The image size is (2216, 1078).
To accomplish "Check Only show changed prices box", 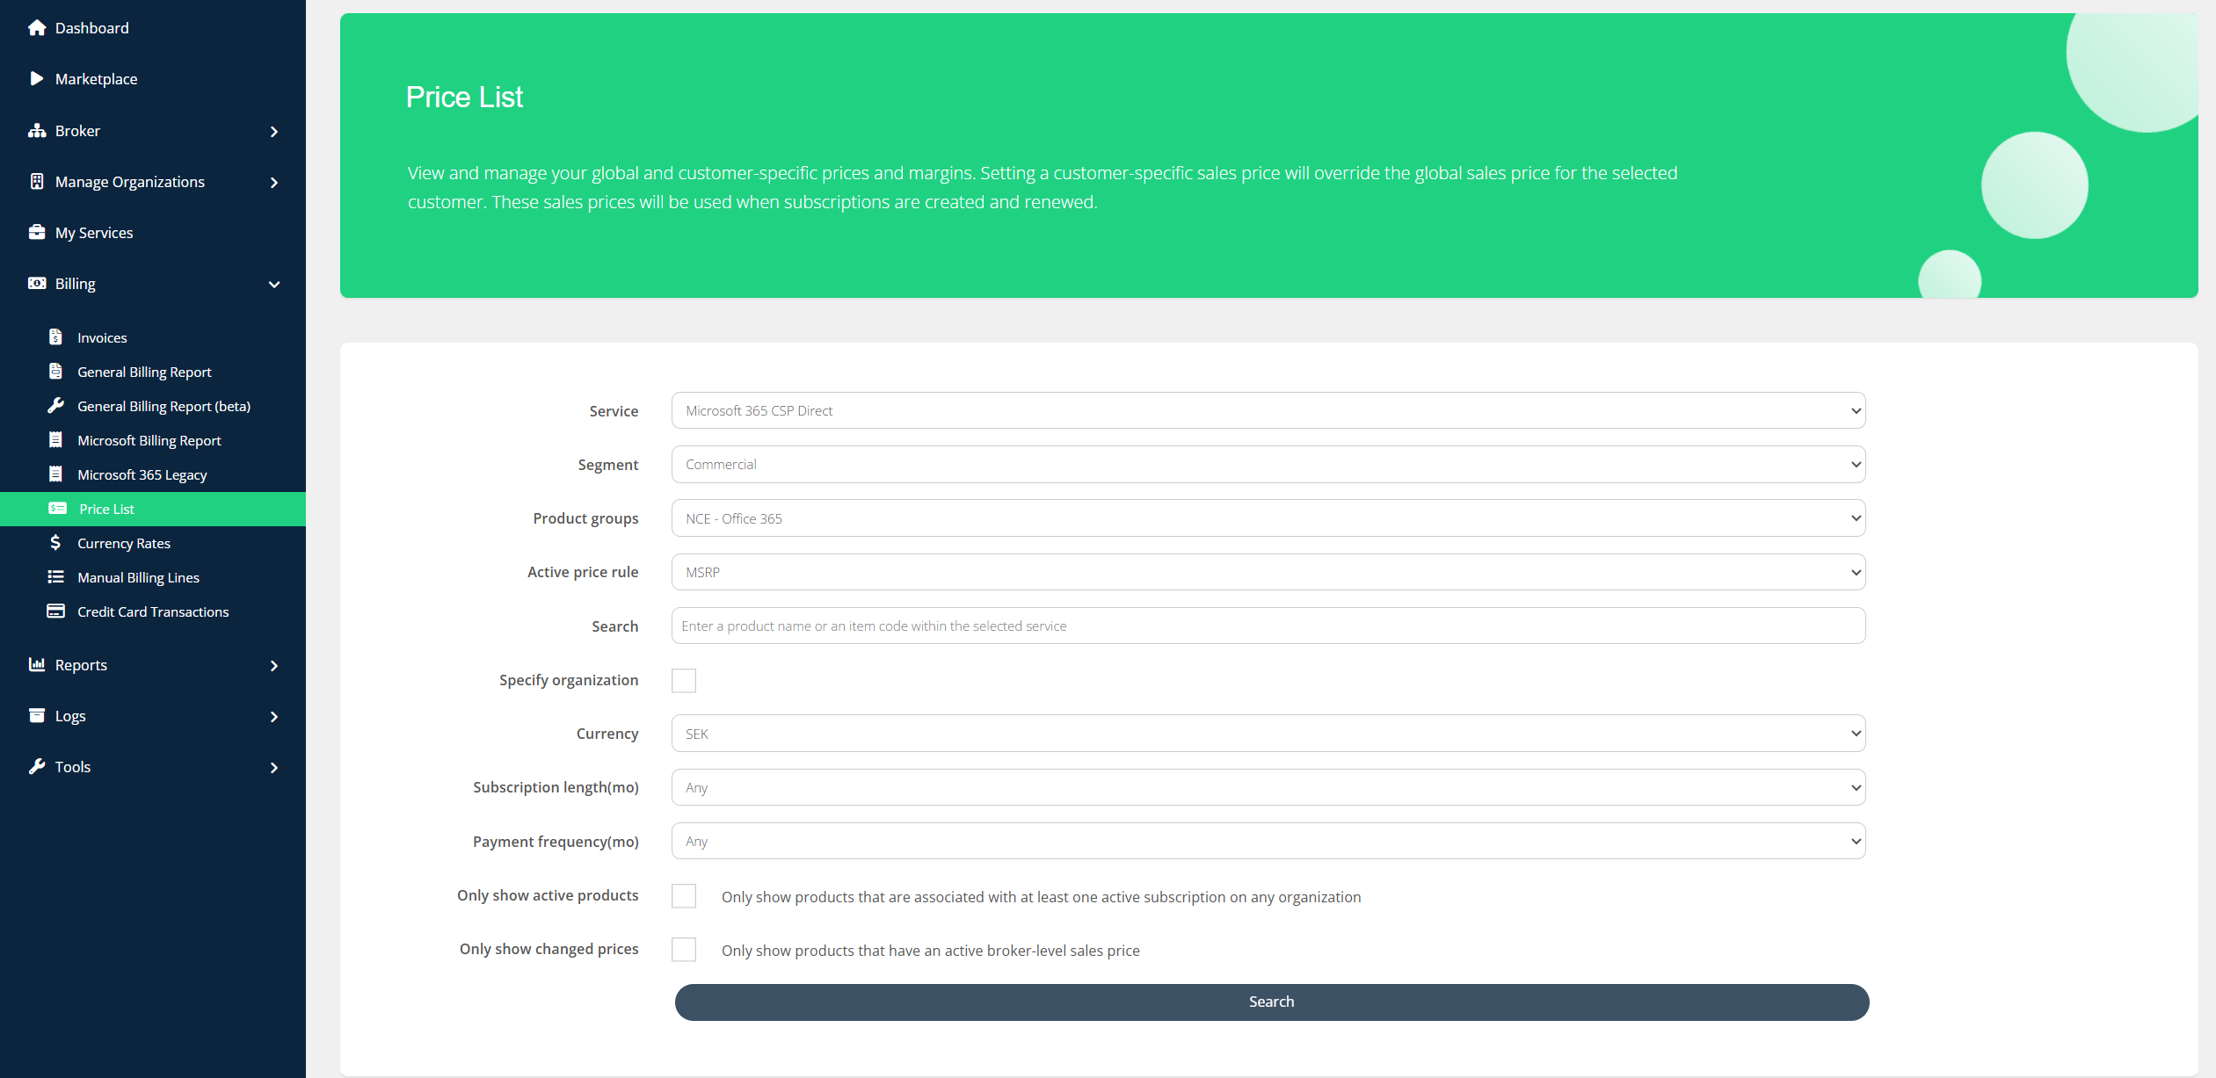I will [x=684, y=949].
